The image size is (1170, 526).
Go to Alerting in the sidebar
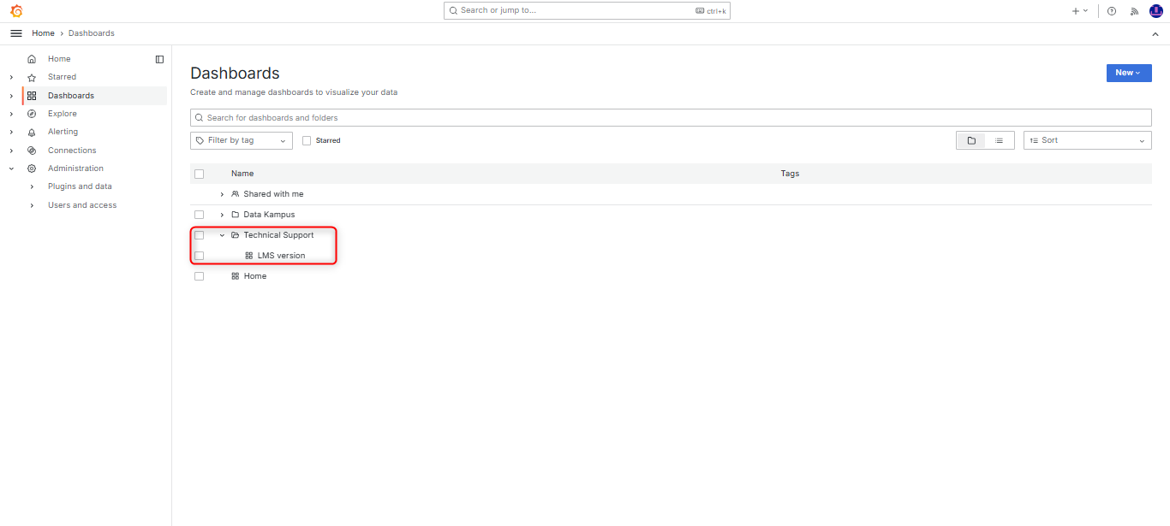(x=63, y=132)
